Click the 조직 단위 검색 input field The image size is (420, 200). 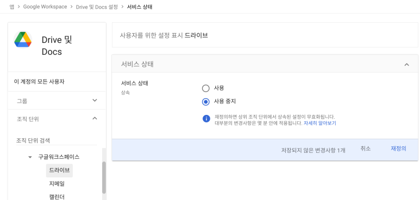(x=57, y=140)
